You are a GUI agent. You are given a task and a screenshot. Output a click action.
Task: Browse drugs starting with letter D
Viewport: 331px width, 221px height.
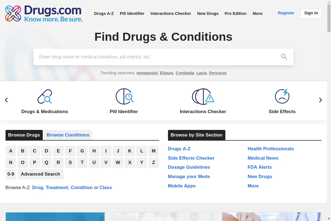[46, 151]
